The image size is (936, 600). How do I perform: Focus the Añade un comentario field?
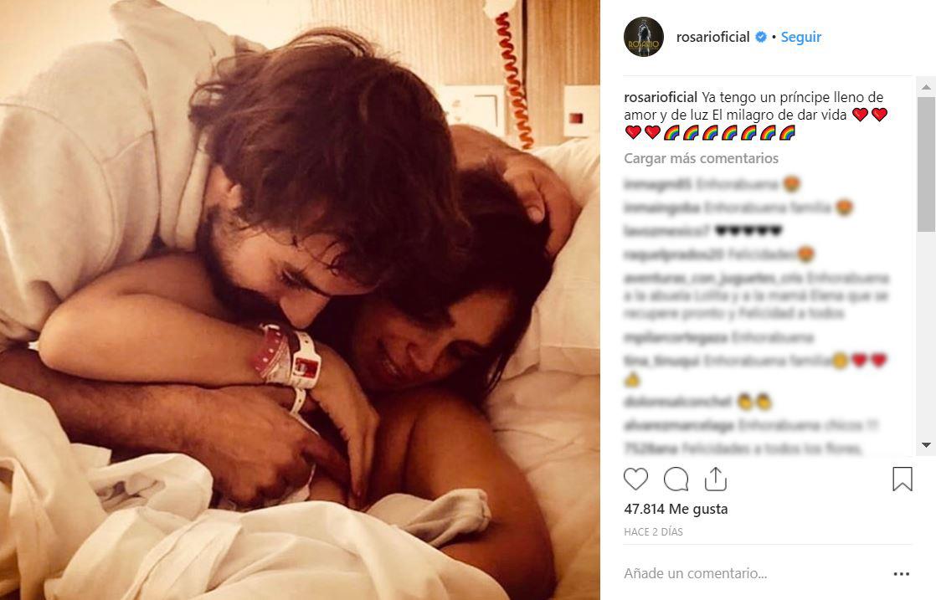tap(752, 574)
